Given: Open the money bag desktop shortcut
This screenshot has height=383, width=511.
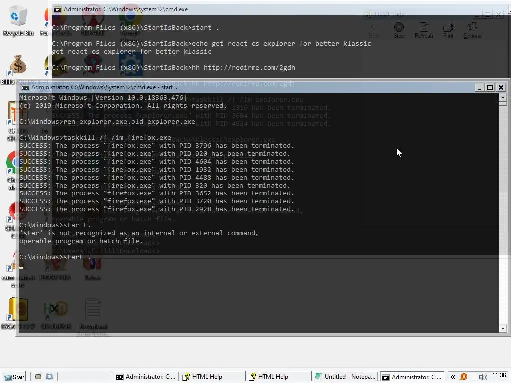Looking at the screenshot, I should click(17, 67).
